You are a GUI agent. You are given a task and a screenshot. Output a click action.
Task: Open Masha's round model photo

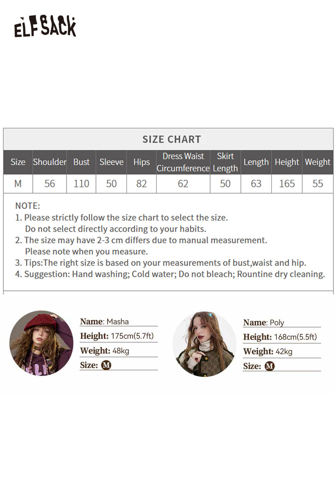(41, 343)
